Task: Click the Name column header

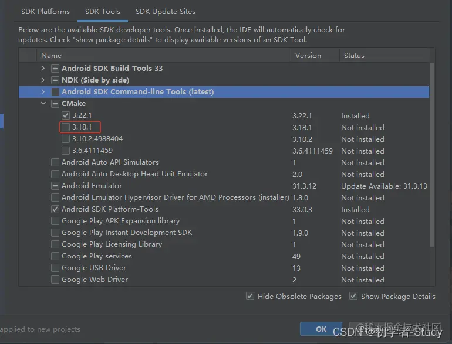Action: (x=164, y=55)
